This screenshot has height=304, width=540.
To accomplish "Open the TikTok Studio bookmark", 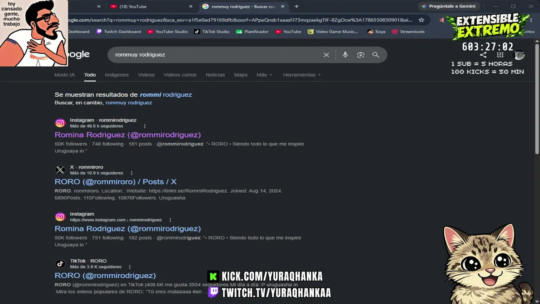I will pos(212,32).
